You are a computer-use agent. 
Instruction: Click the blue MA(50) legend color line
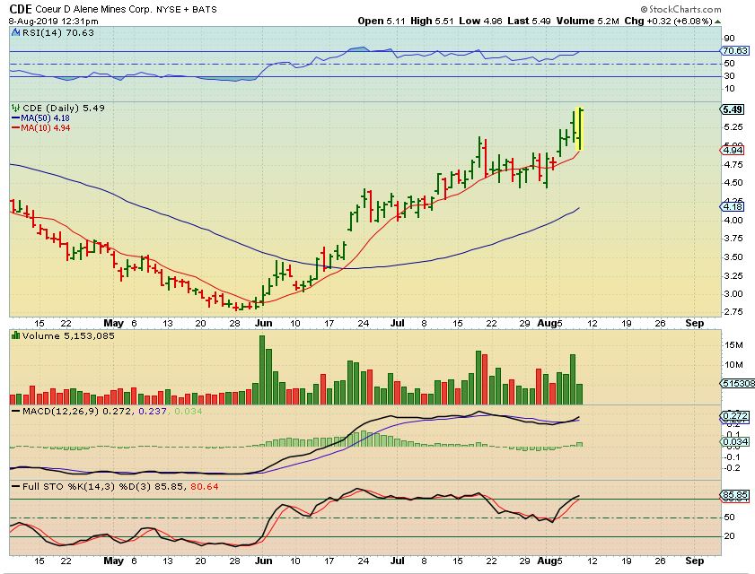[15, 118]
